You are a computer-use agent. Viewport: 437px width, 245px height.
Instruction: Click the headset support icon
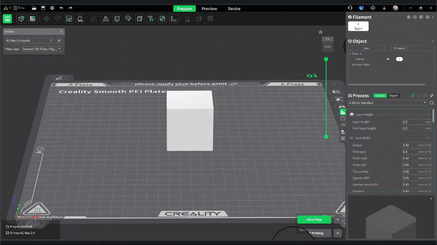click(x=350, y=8)
